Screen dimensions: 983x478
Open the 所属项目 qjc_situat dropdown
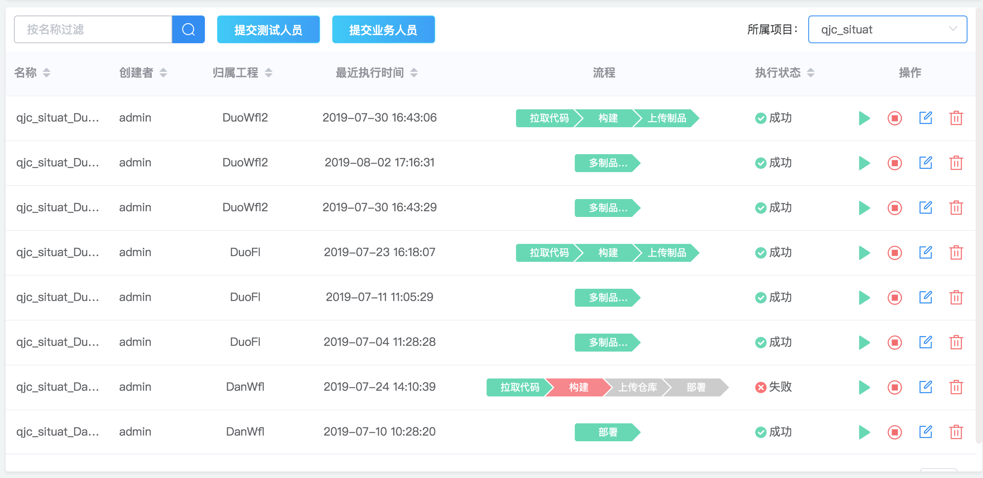[887, 29]
